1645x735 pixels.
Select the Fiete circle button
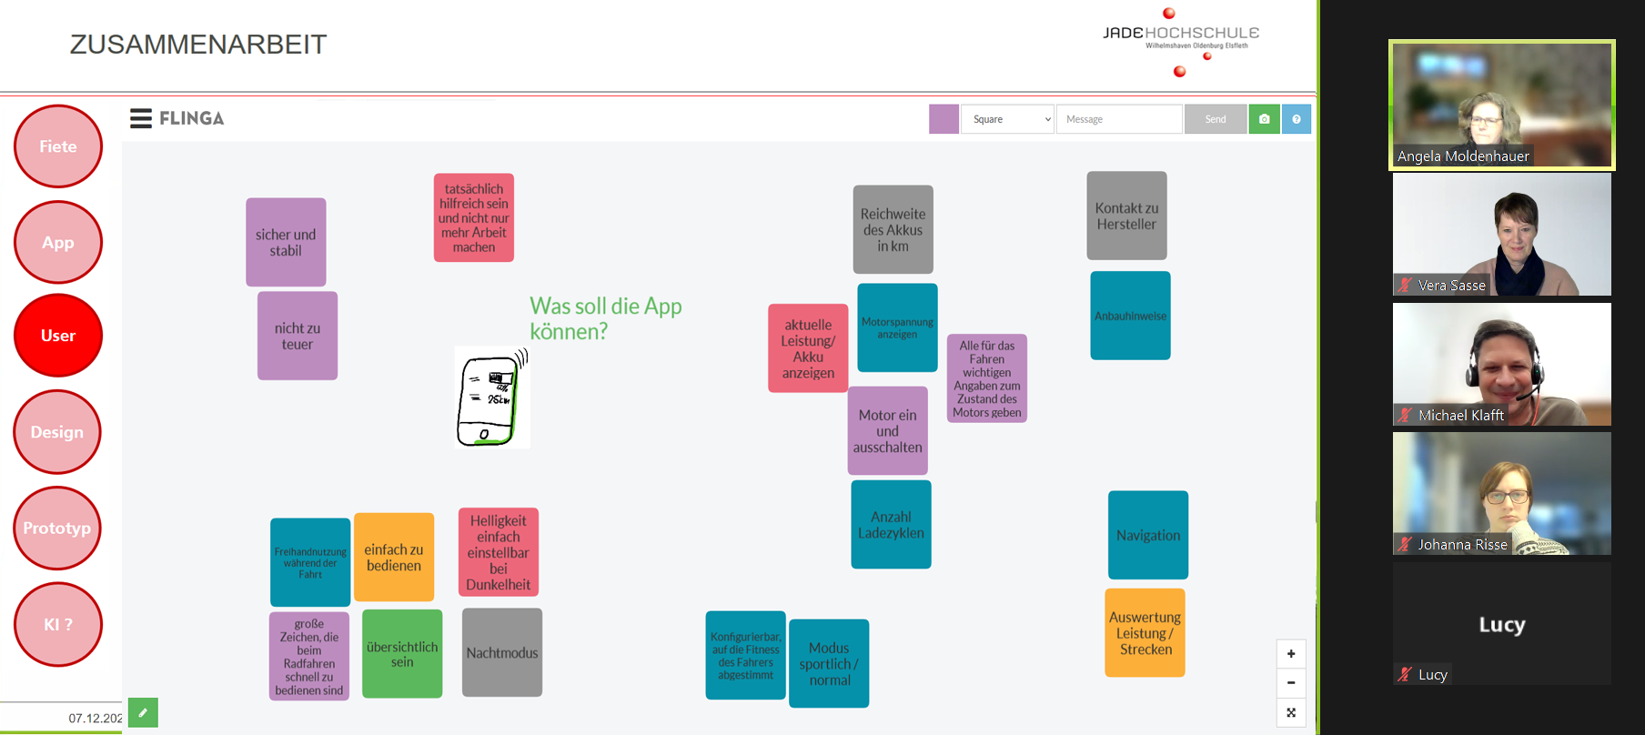pos(58,146)
